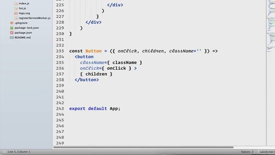Click { children } on line 237
Image resolution: width=275 pixels, height=155 pixels.
point(96,74)
